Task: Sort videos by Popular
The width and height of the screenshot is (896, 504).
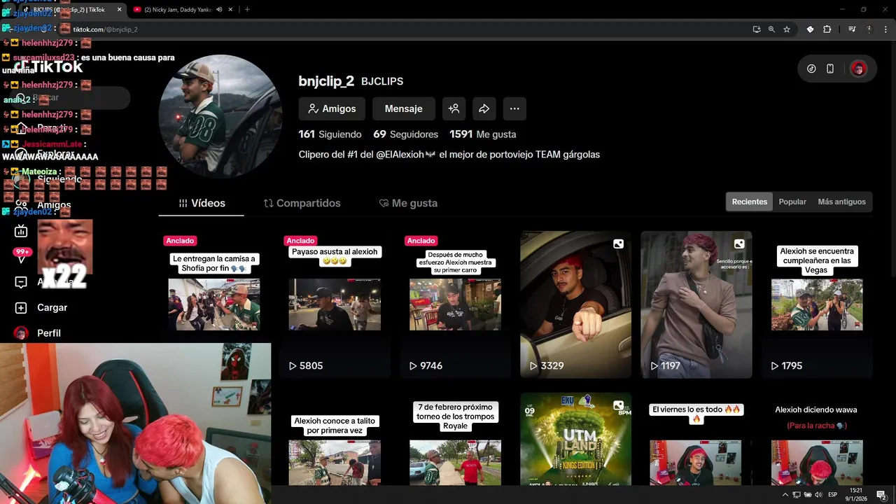Action: pyautogui.click(x=792, y=202)
